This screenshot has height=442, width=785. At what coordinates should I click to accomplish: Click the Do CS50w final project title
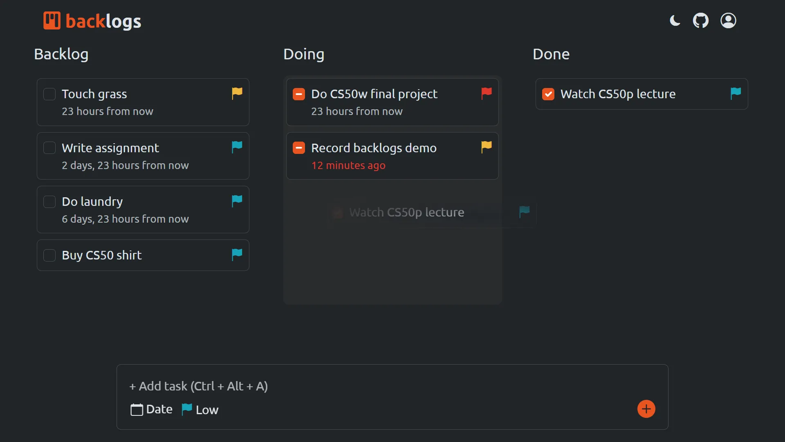click(375, 94)
